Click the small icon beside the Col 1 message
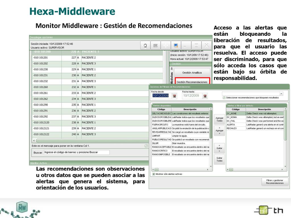291x218 pixels. (x=146, y=146)
